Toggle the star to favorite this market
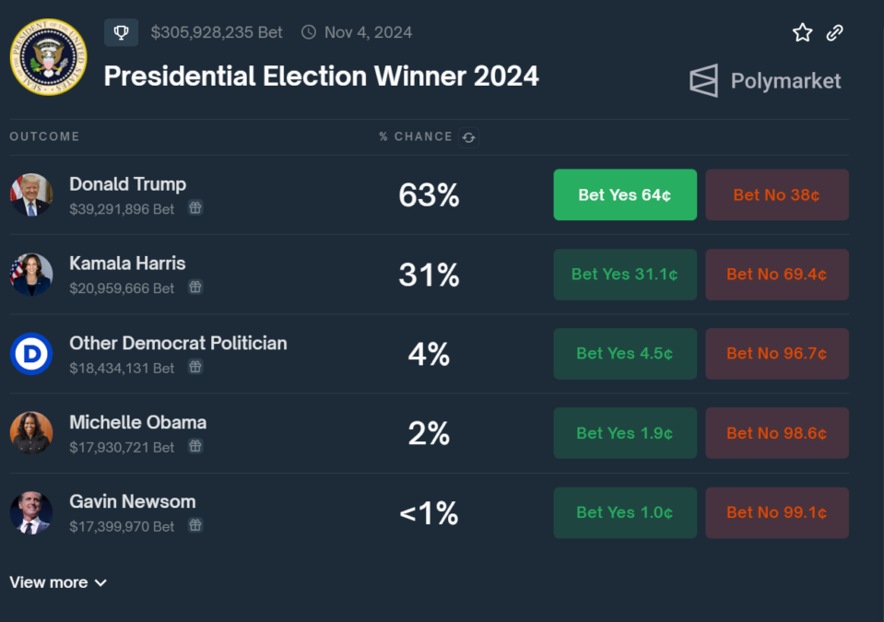The height and width of the screenshot is (622, 884). coord(801,32)
